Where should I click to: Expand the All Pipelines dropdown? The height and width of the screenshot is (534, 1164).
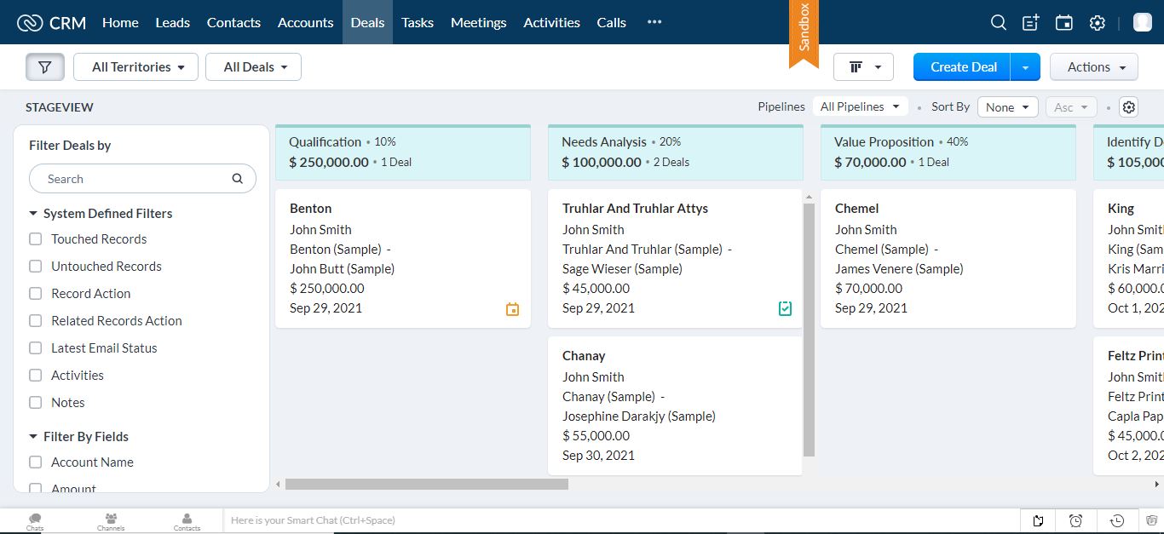point(860,107)
